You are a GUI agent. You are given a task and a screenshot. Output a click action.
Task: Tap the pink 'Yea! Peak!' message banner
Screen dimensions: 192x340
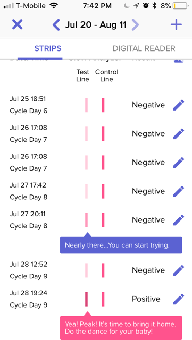pos(121,328)
